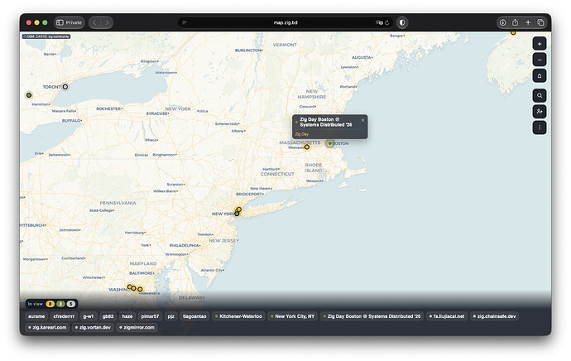
Task: Open the map search magnifier button
Action: (x=540, y=95)
